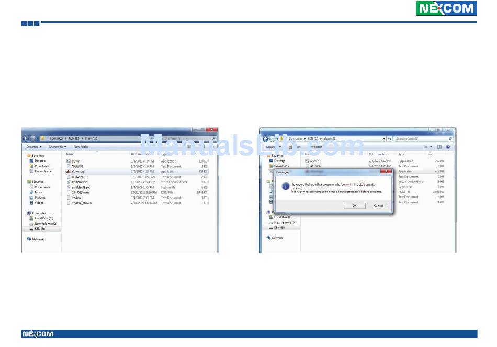Viewport: 497px width, 347px height.
Task: Select amifldrv32.sys file in left window
Action: click(81, 187)
